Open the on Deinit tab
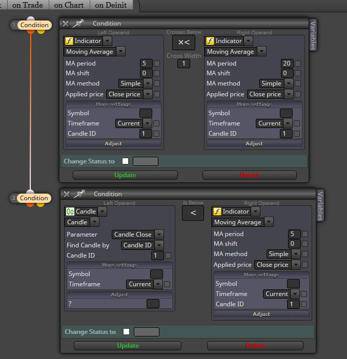 point(111,5)
